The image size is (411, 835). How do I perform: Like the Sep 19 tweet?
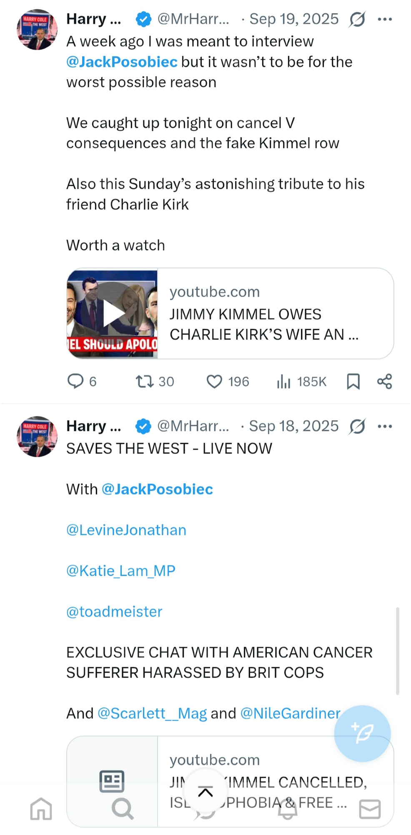(x=214, y=381)
